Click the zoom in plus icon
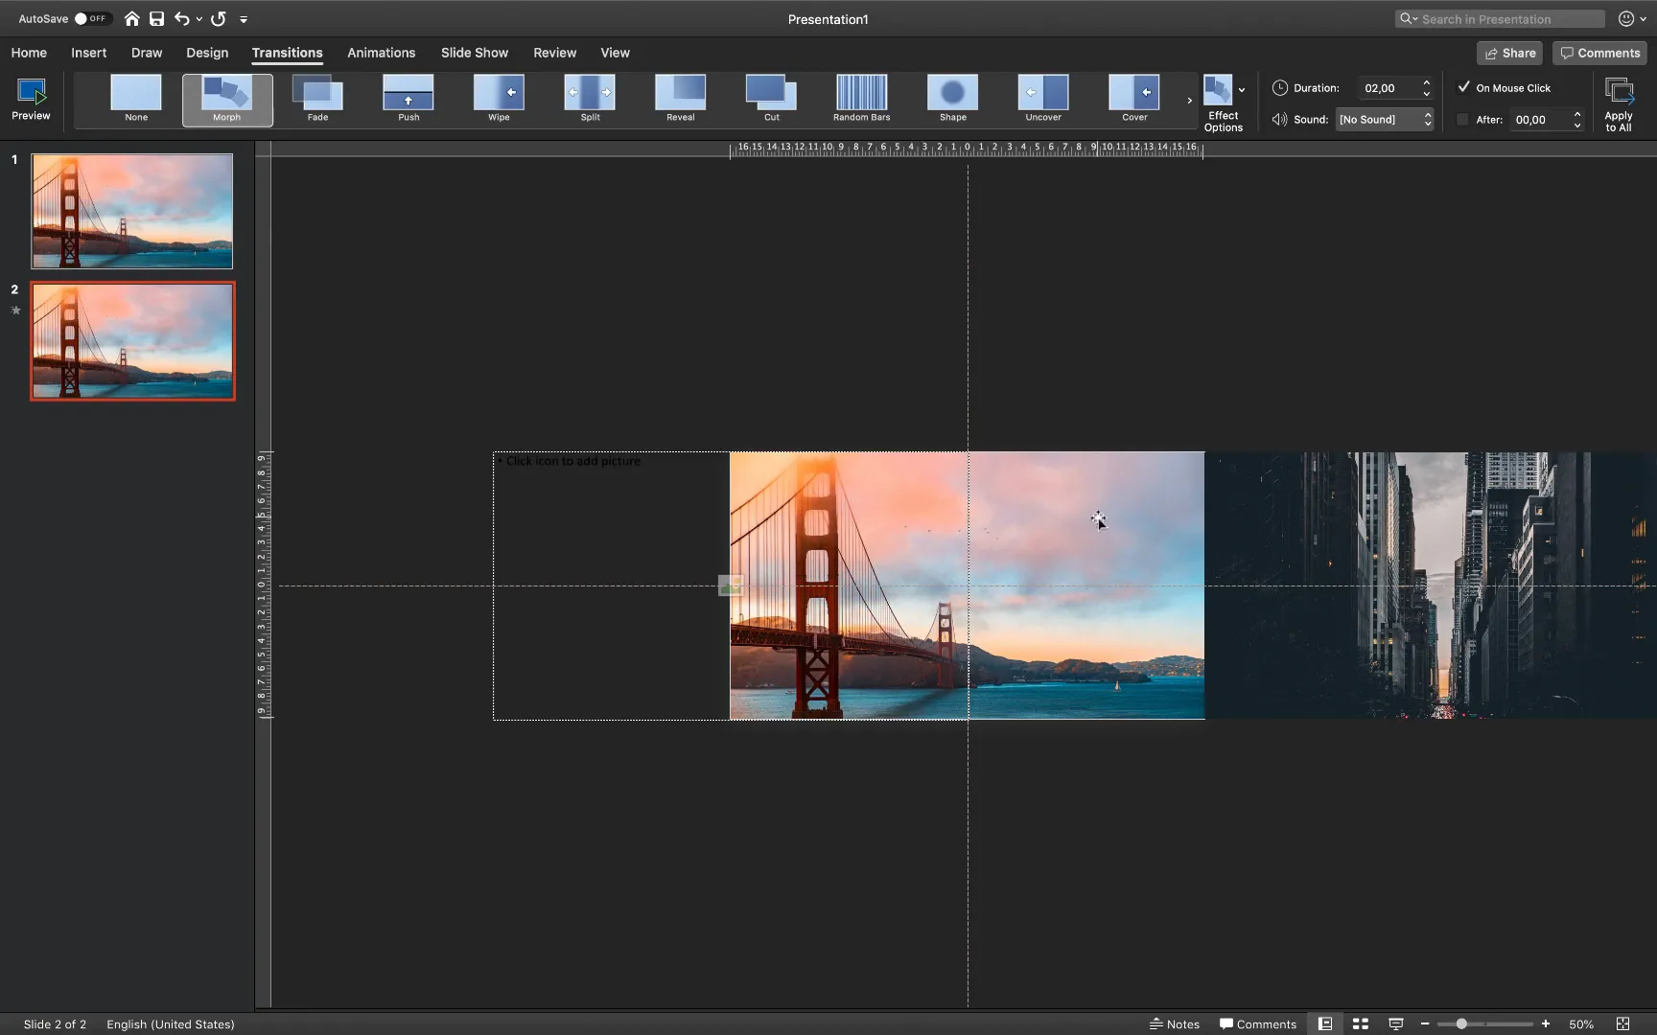Image resolution: width=1657 pixels, height=1035 pixels. click(1545, 1023)
